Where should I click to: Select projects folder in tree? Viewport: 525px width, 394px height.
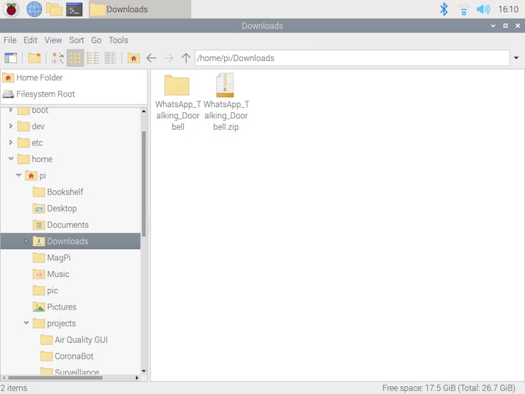(x=70, y=323)
